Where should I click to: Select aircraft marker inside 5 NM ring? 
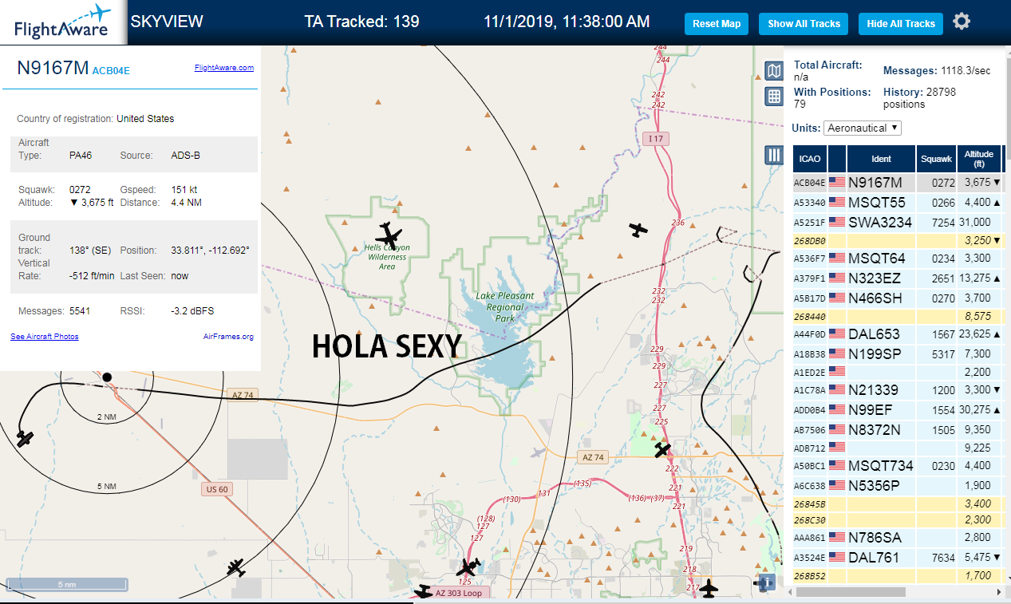pos(26,438)
